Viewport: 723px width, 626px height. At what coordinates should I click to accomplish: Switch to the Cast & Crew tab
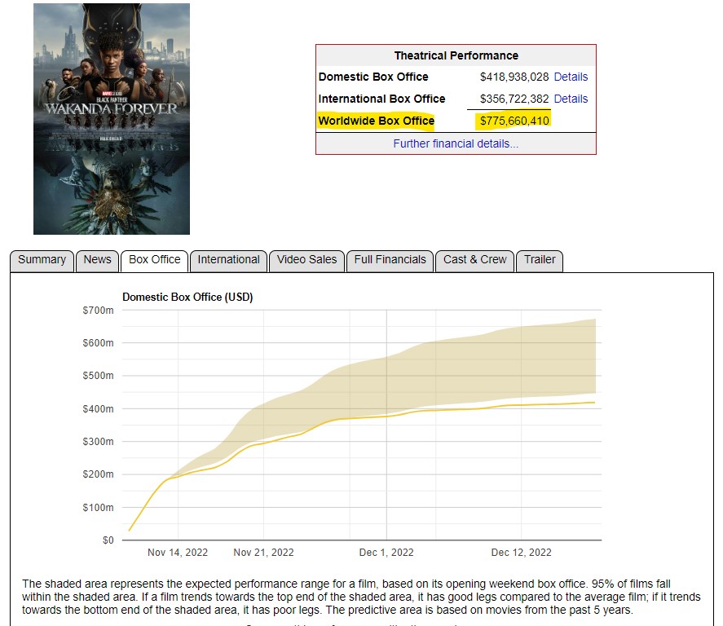[x=475, y=260]
